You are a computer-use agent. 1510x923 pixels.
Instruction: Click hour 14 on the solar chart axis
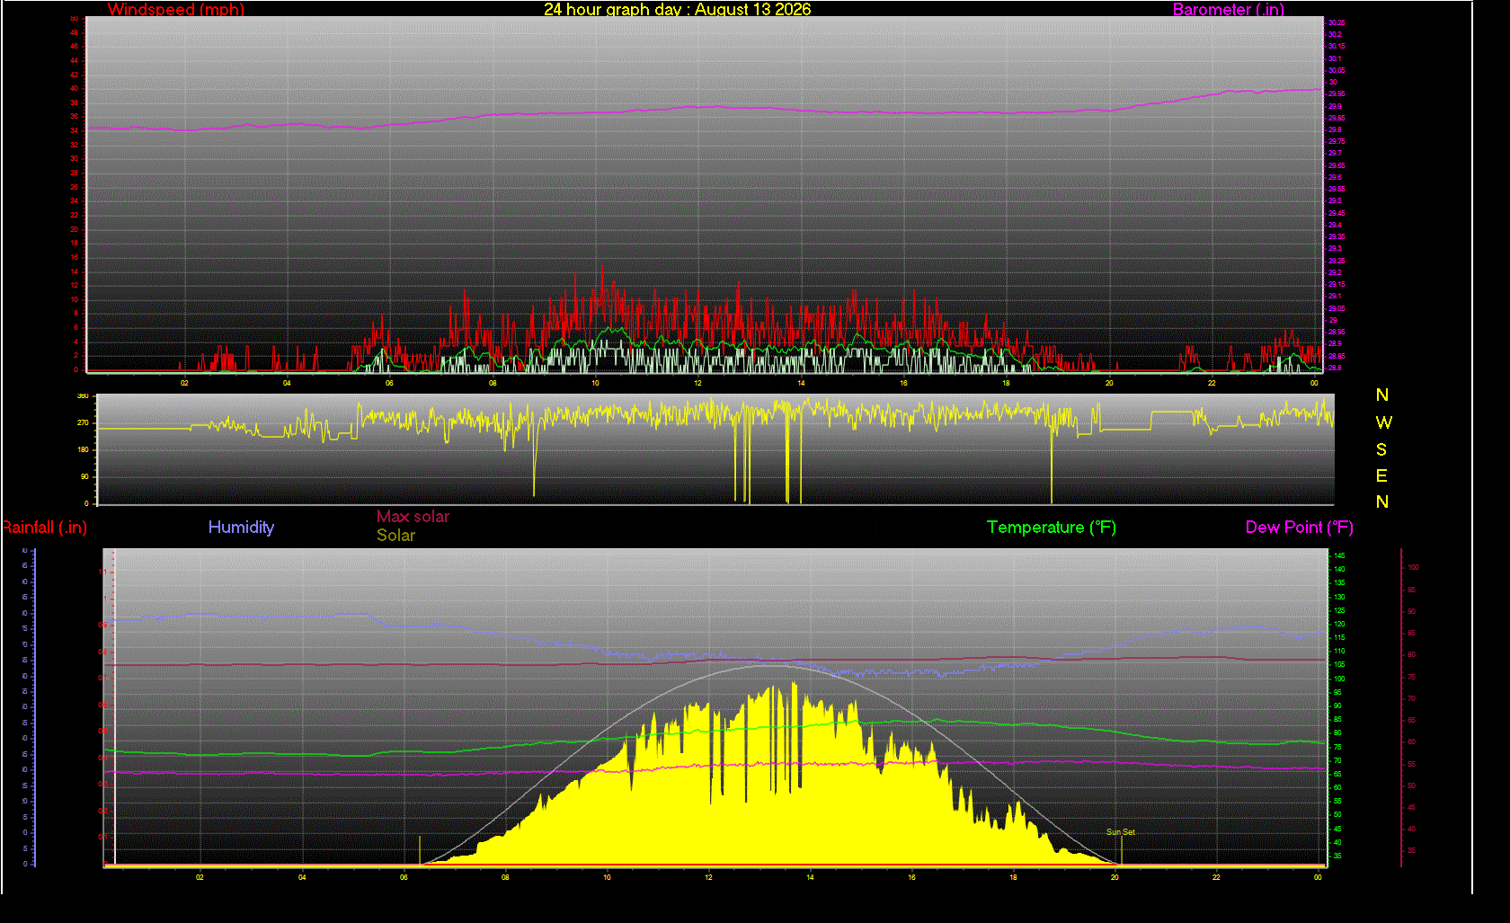[x=810, y=877]
